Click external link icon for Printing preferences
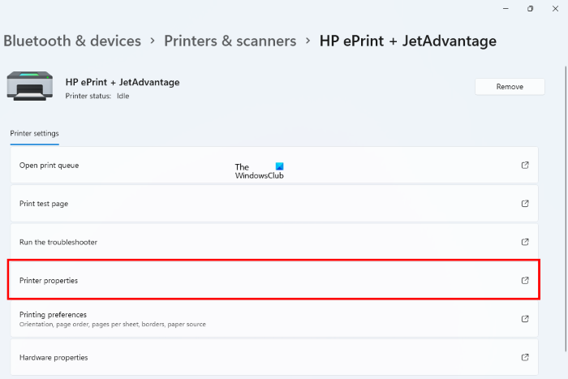568x379 pixels. (x=525, y=318)
